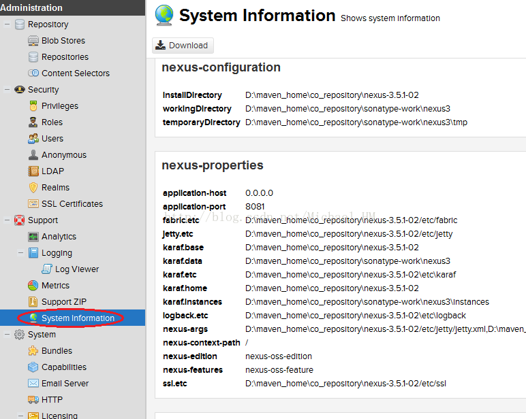Open Repositories list
This screenshot has height=419, width=526.
[65, 57]
